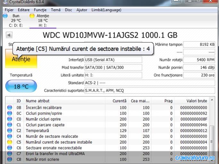Click blue status icon for attribute C0
Viewport: 219px width, 164px height.
coord(10,119)
